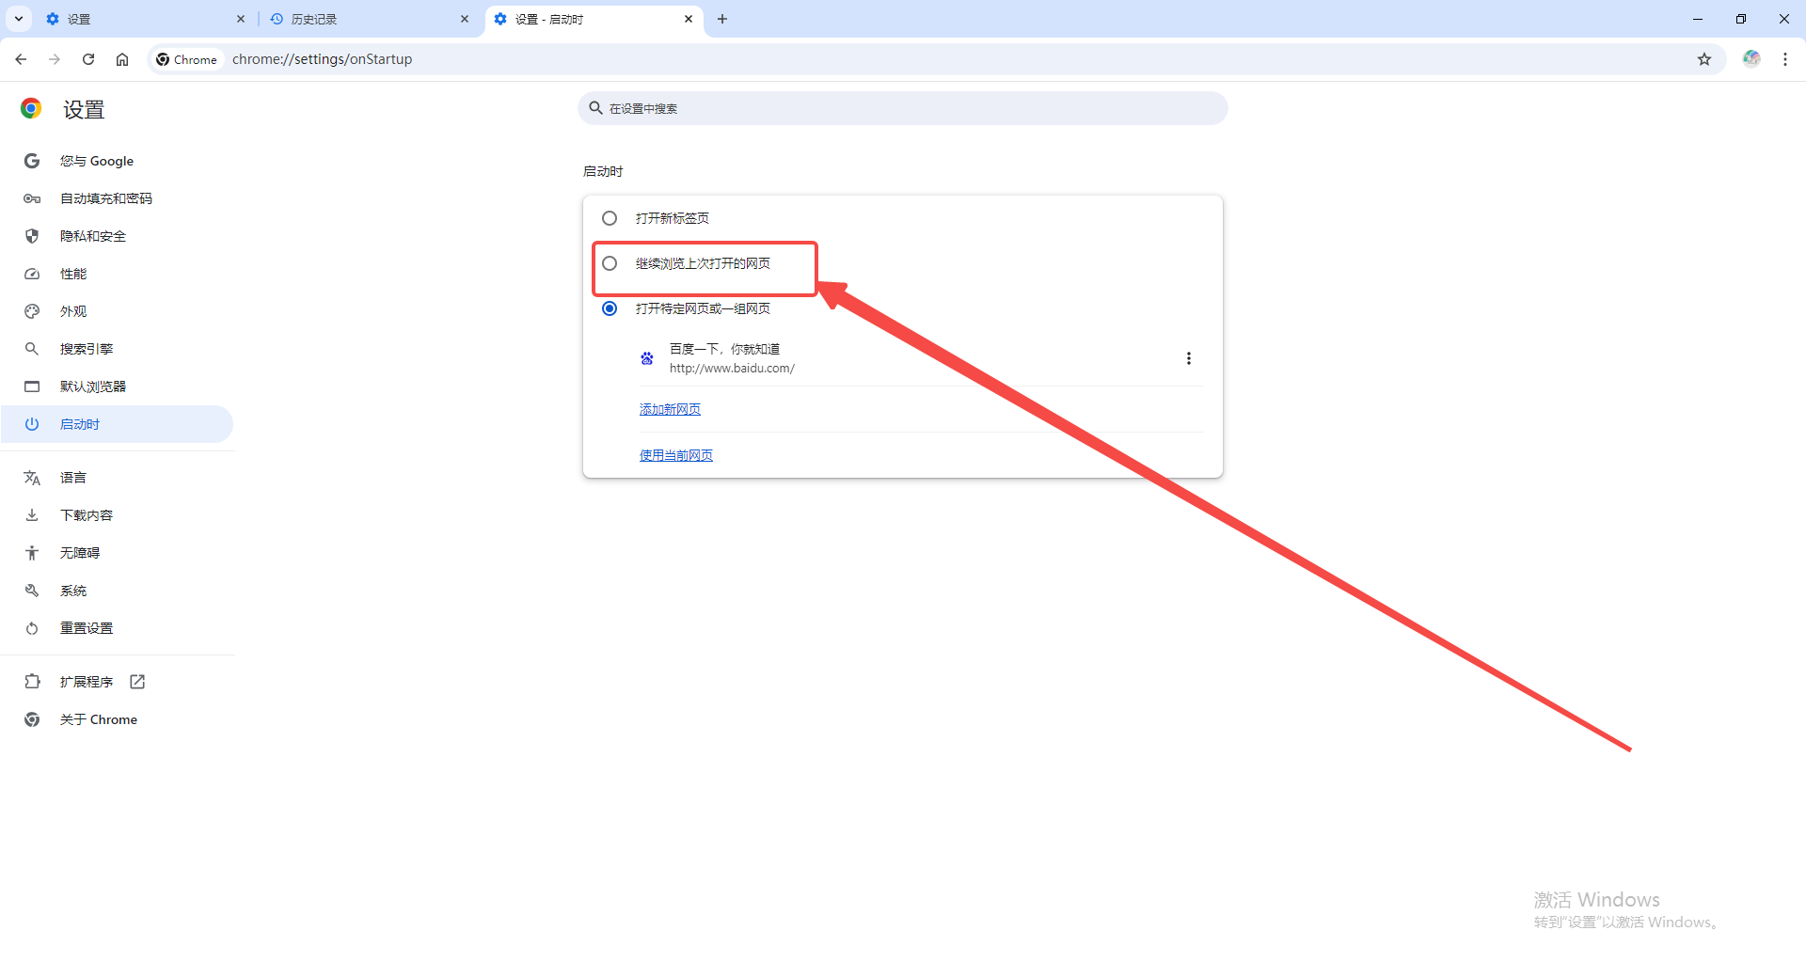Click the 语言 translate icon
1806x978 pixels.
(32, 478)
